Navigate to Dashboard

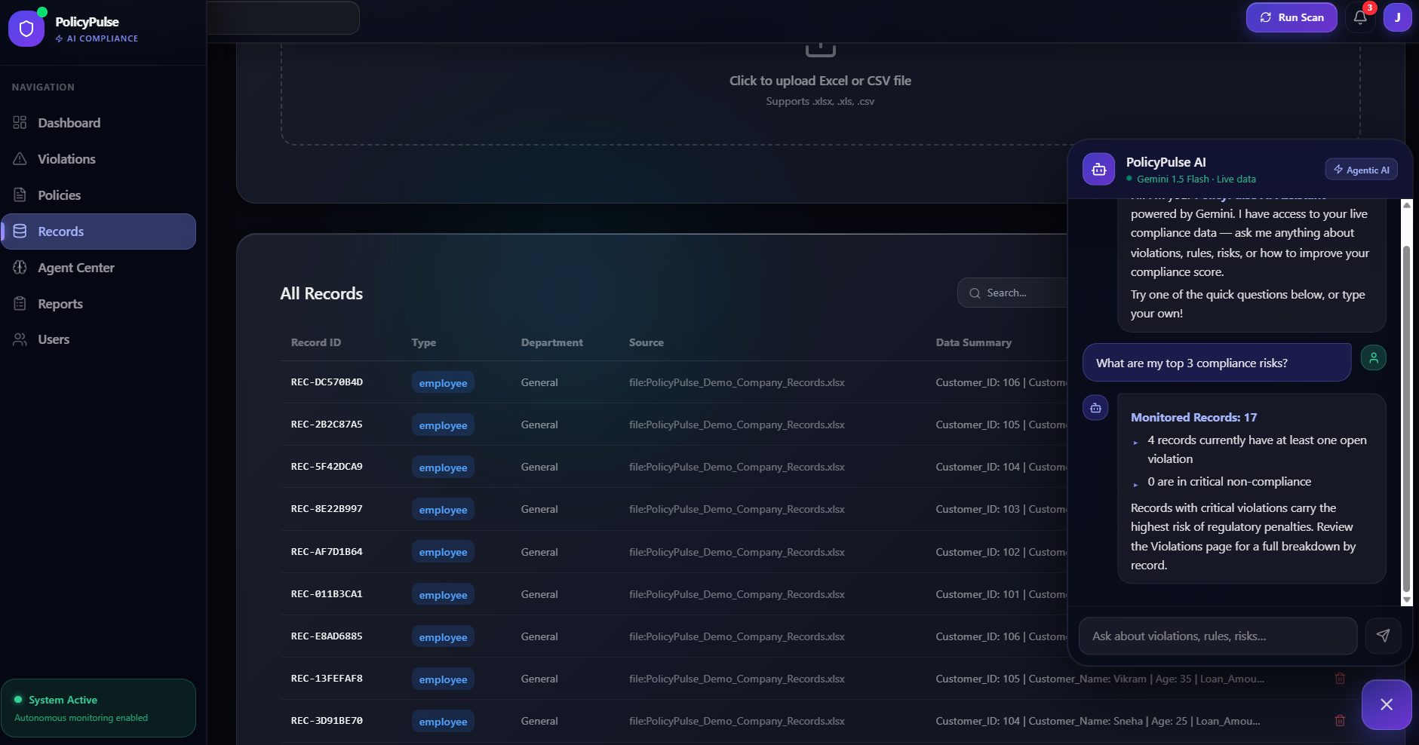[99, 123]
